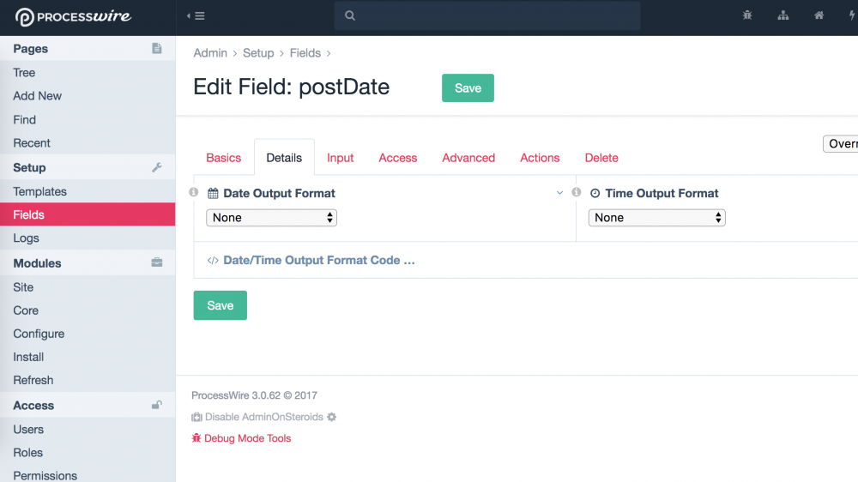
Task: Click the top search input field
Action: [x=486, y=15]
